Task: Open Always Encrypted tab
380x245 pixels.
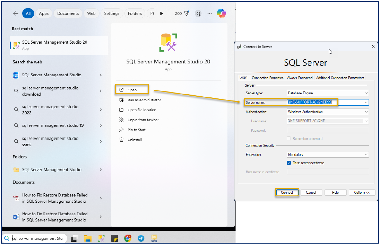Action: pyautogui.click(x=300, y=78)
